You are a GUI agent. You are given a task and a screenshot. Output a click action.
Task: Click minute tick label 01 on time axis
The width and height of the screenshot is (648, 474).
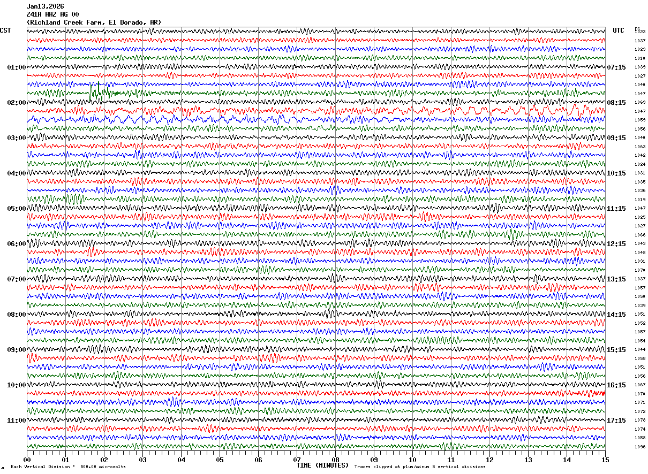click(x=65, y=460)
